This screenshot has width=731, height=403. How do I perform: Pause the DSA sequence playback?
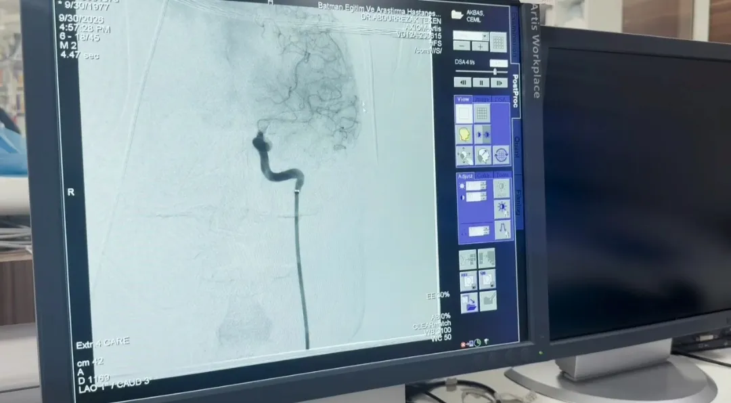point(481,83)
